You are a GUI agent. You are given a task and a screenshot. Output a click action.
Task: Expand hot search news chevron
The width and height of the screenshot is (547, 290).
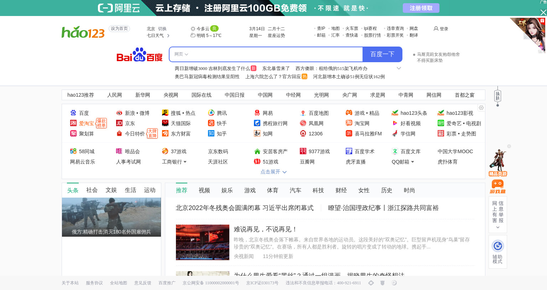[x=399, y=68]
